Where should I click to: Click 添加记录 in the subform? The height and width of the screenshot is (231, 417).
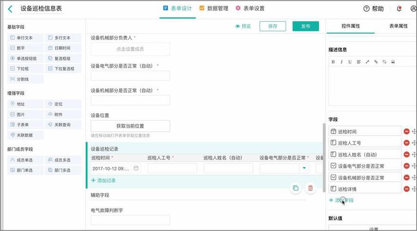coord(104,180)
